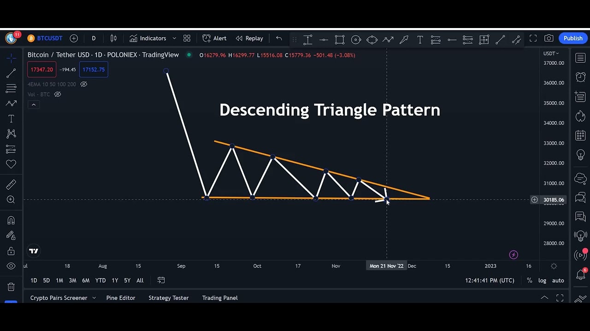The image size is (590, 331).
Task: Open the D timeframe interval selector
Action: [94, 38]
